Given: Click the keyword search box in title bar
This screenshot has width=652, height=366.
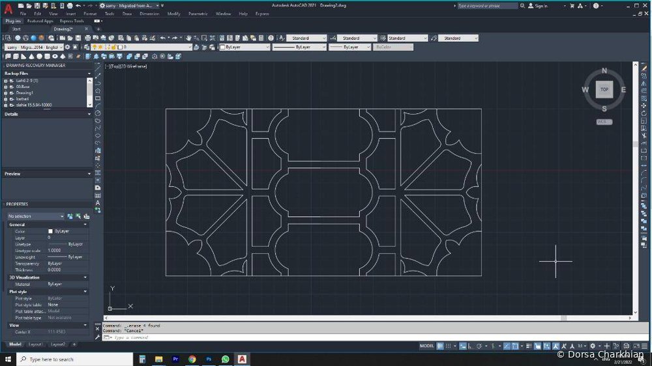Looking at the screenshot, I should tap(487, 6).
